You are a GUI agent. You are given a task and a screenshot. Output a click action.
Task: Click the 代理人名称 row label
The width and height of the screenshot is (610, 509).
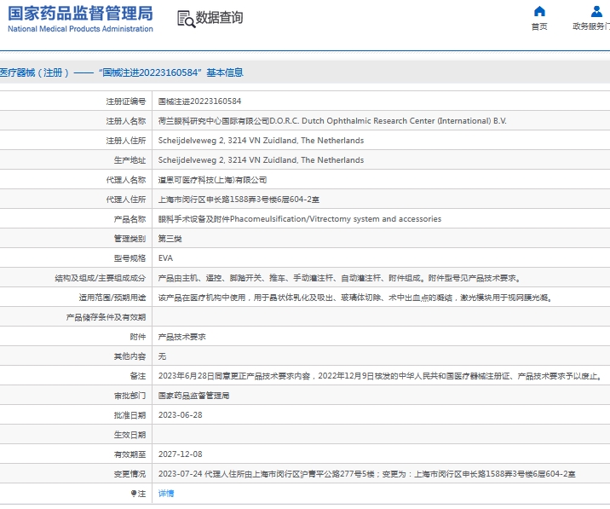coord(125,180)
